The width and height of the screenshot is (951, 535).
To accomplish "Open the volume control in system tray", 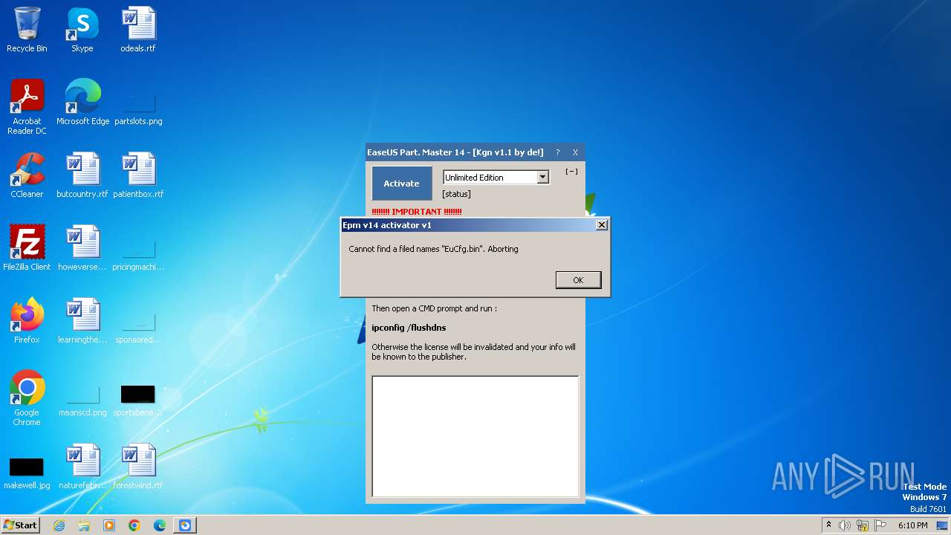I will pos(845,525).
